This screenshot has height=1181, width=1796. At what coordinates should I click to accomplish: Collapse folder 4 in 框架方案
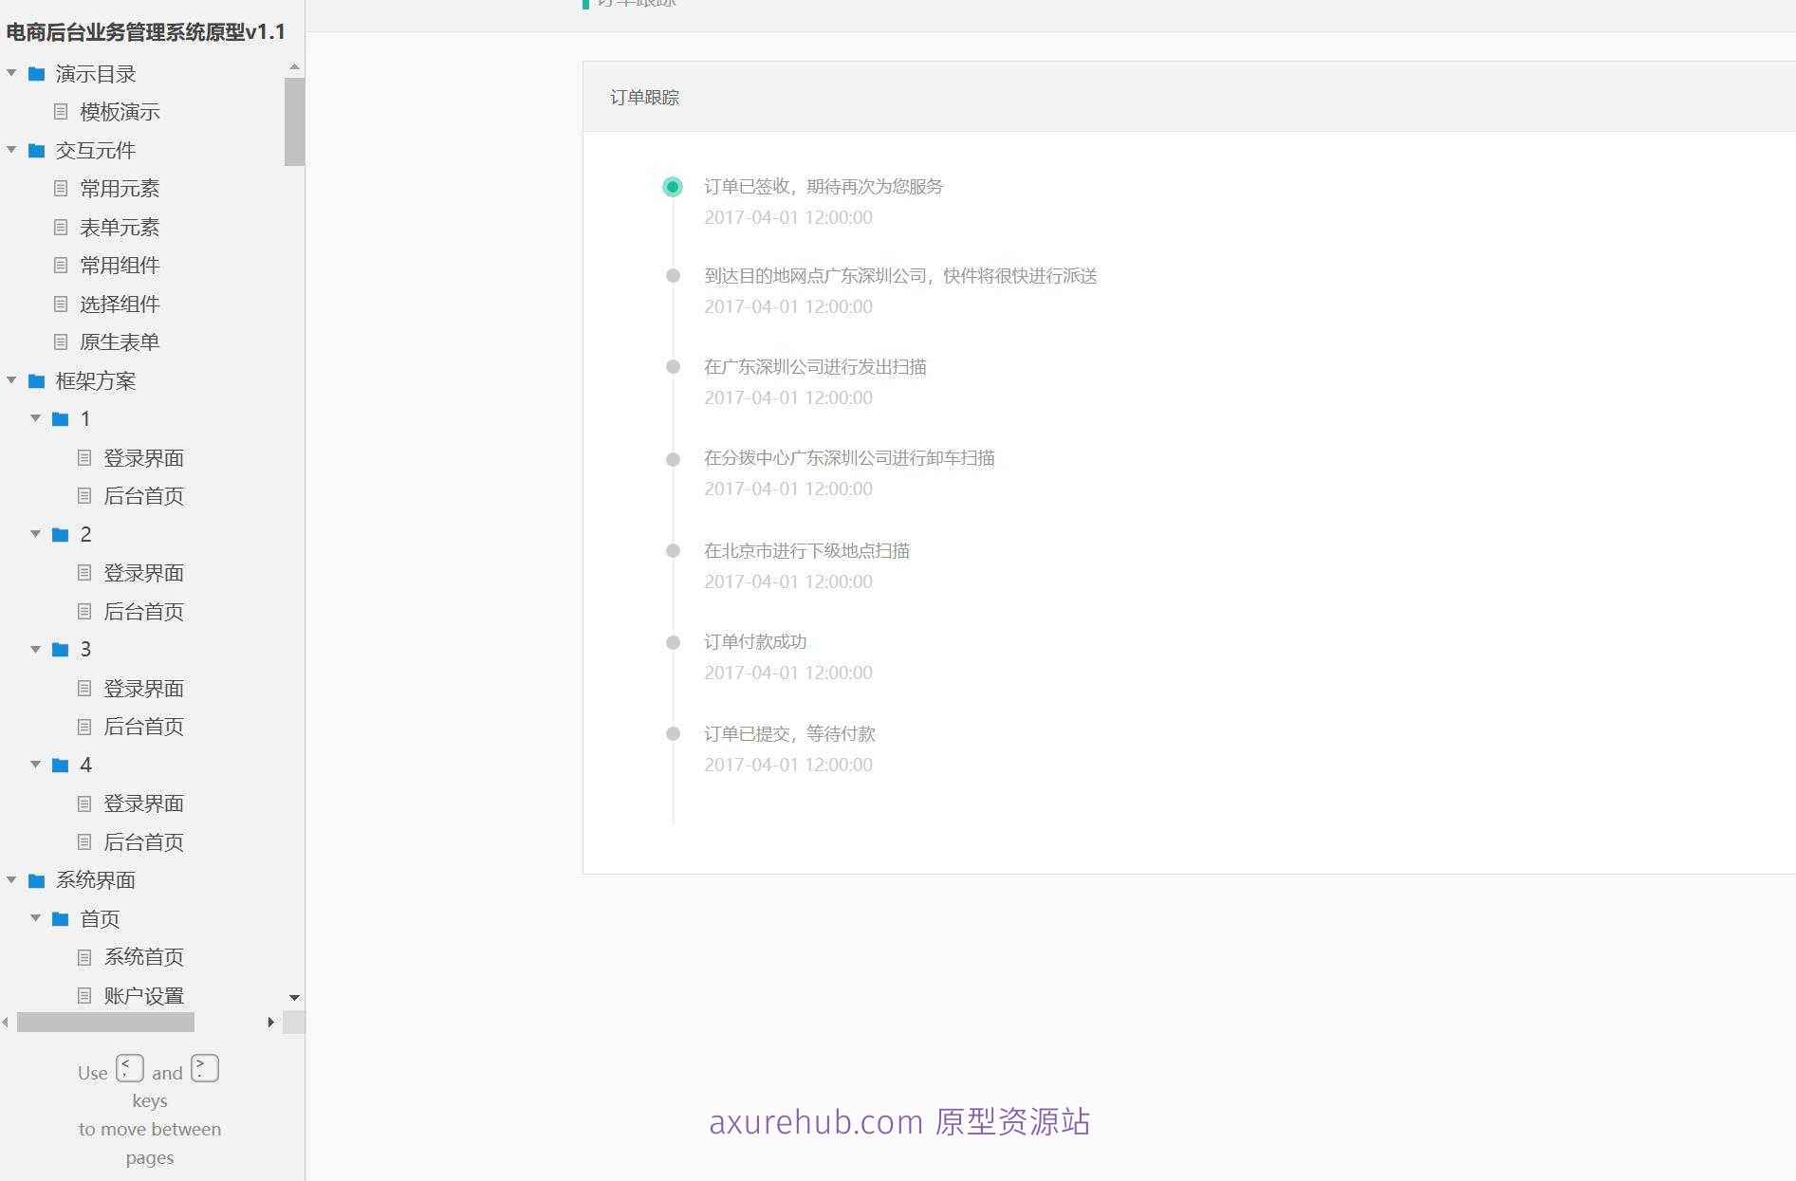point(35,765)
